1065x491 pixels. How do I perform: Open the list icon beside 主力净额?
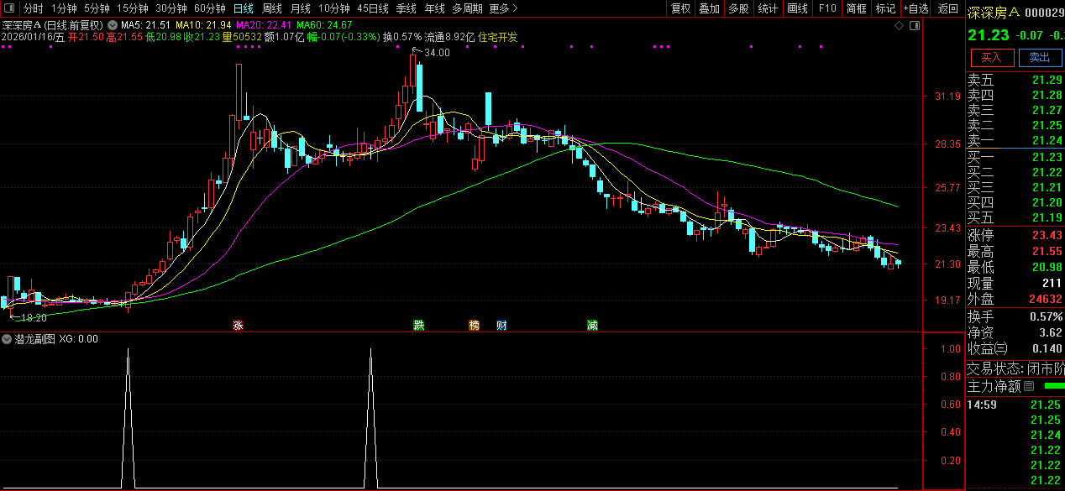[x=1030, y=386]
